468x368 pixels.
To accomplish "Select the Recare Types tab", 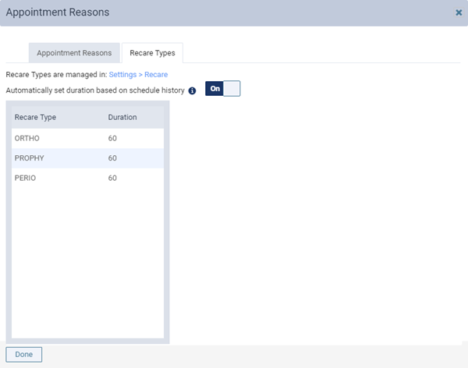I will click(x=152, y=53).
